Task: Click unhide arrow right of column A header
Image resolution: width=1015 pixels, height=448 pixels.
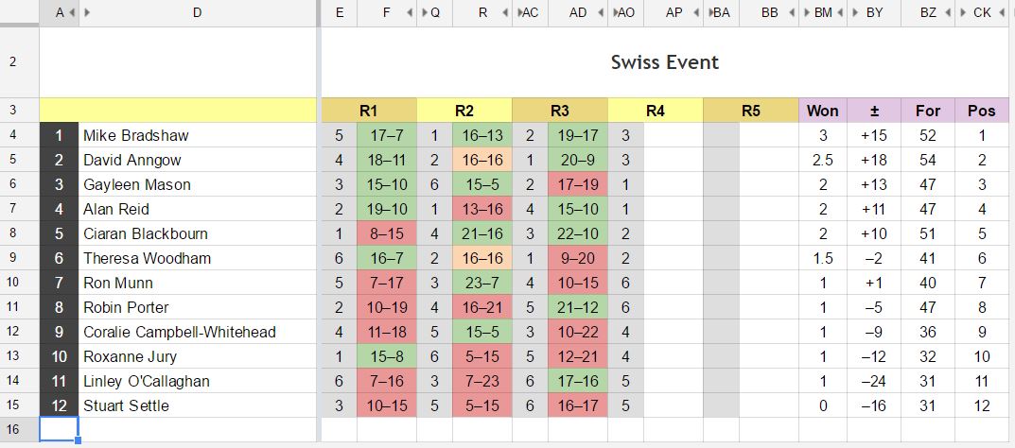Action: (x=74, y=13)
